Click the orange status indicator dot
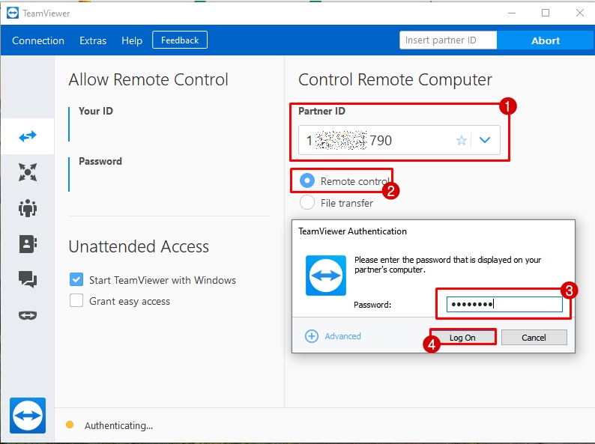The height and width of the screenshot is (444, 595). tap(70, 425)
